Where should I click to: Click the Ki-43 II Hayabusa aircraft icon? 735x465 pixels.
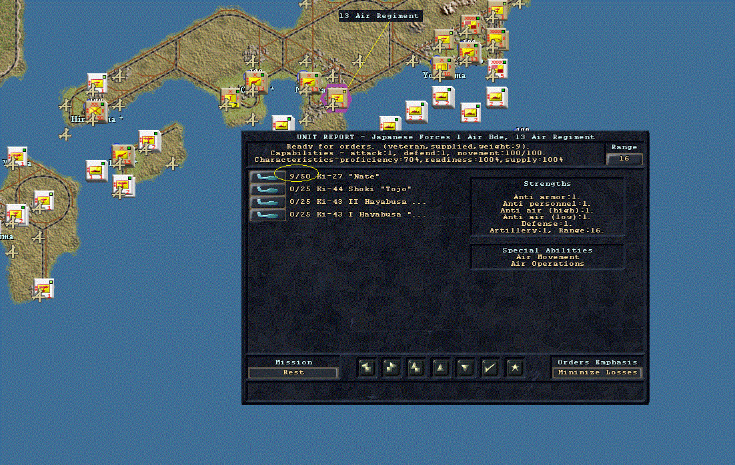(x=268, y=202)
